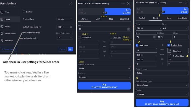Viewport: 191px width, 108px height.
Task: Click Buy 75 NIFTY 05 JUN 24850 PUT MKT
Action: (x=104, y=86)
